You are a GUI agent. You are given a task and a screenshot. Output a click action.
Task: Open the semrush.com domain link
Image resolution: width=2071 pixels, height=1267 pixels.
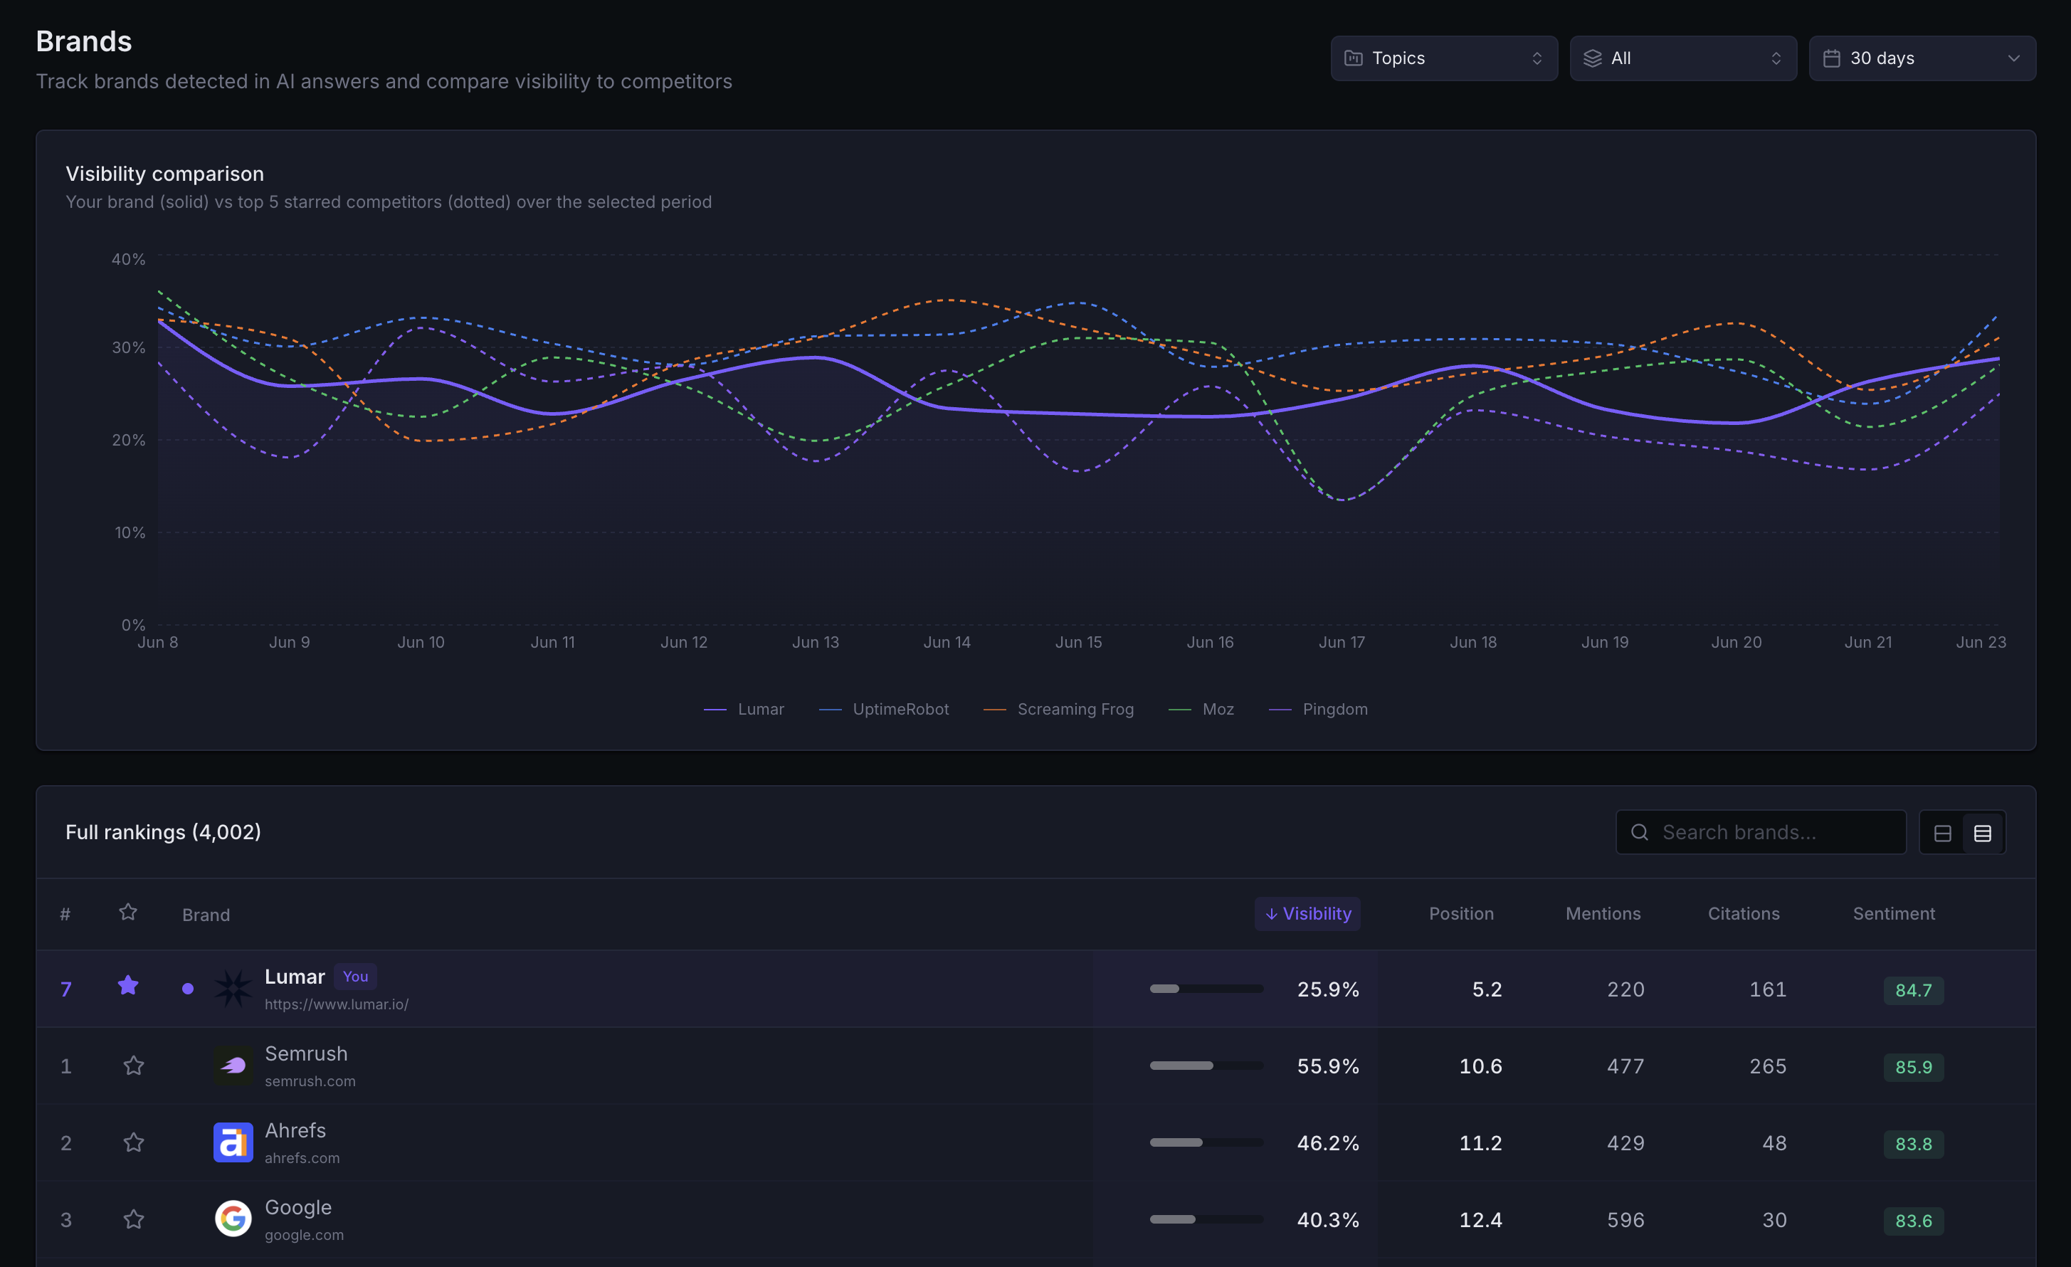[x=310, y=1081]
